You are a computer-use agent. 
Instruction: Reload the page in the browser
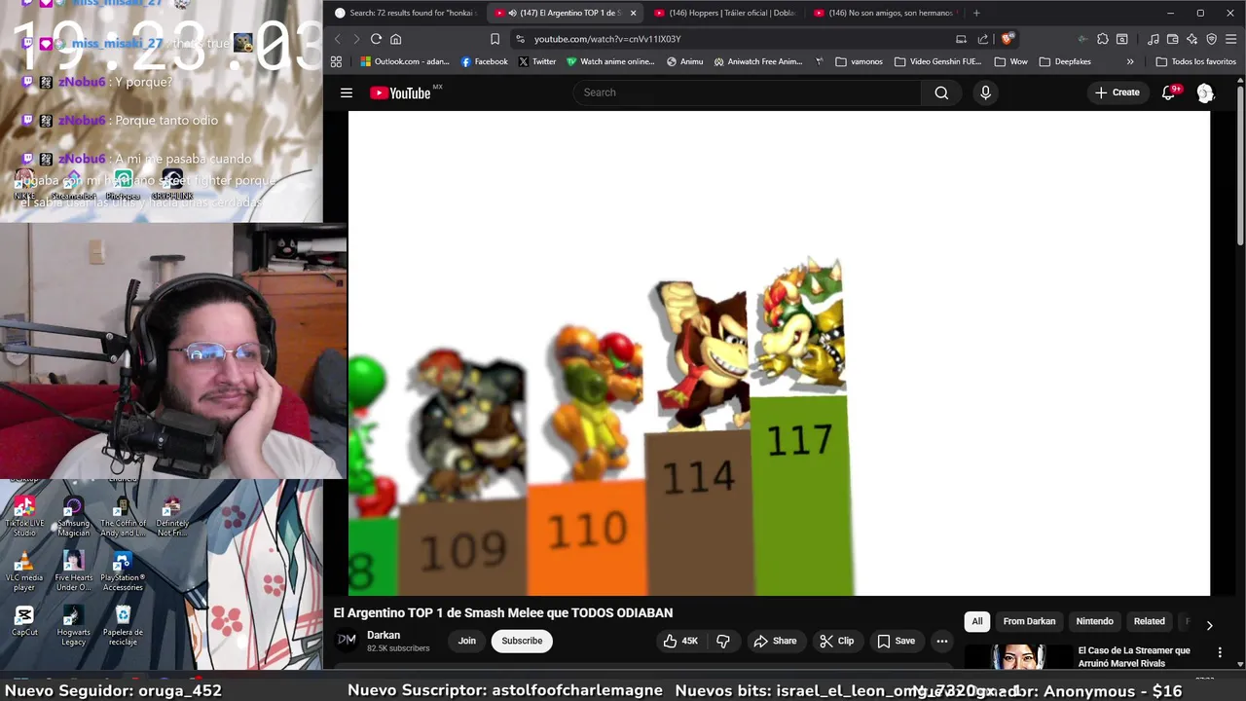coord(376,39)
